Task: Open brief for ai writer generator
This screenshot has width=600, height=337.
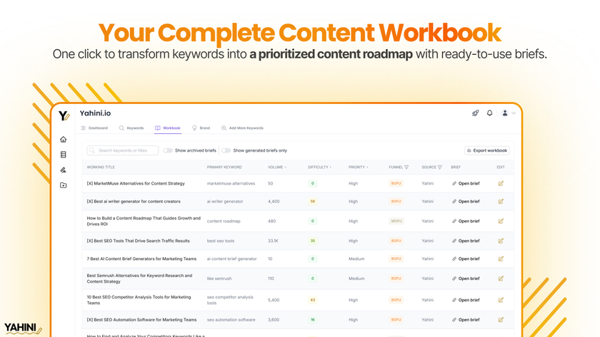Action: (x=466, y=202)
